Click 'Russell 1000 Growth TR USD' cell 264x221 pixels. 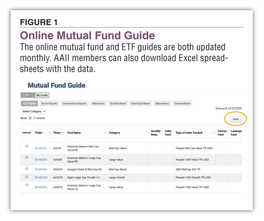point(193,177)
